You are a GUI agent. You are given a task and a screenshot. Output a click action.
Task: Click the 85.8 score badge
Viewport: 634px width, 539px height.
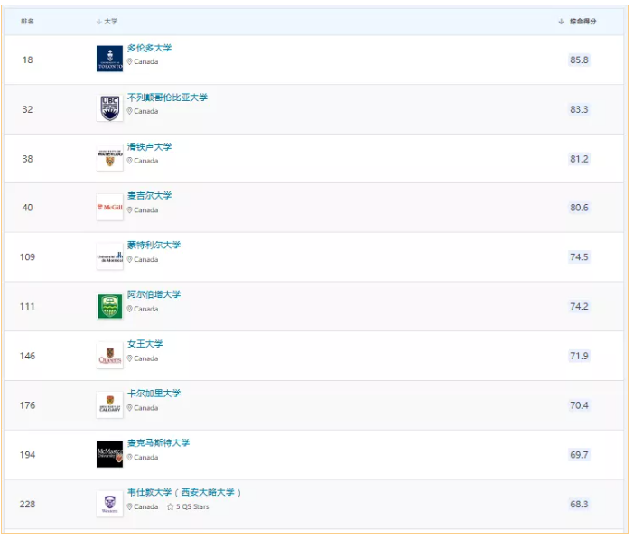579,60
